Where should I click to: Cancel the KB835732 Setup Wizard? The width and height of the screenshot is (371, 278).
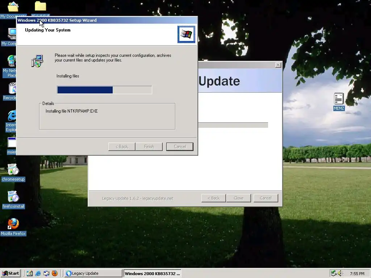tap(180, 147)
